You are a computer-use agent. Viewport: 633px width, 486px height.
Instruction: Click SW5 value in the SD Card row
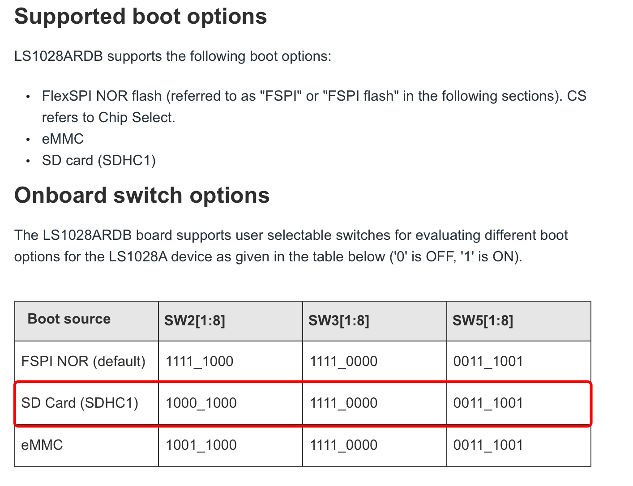tap(488, 403)
